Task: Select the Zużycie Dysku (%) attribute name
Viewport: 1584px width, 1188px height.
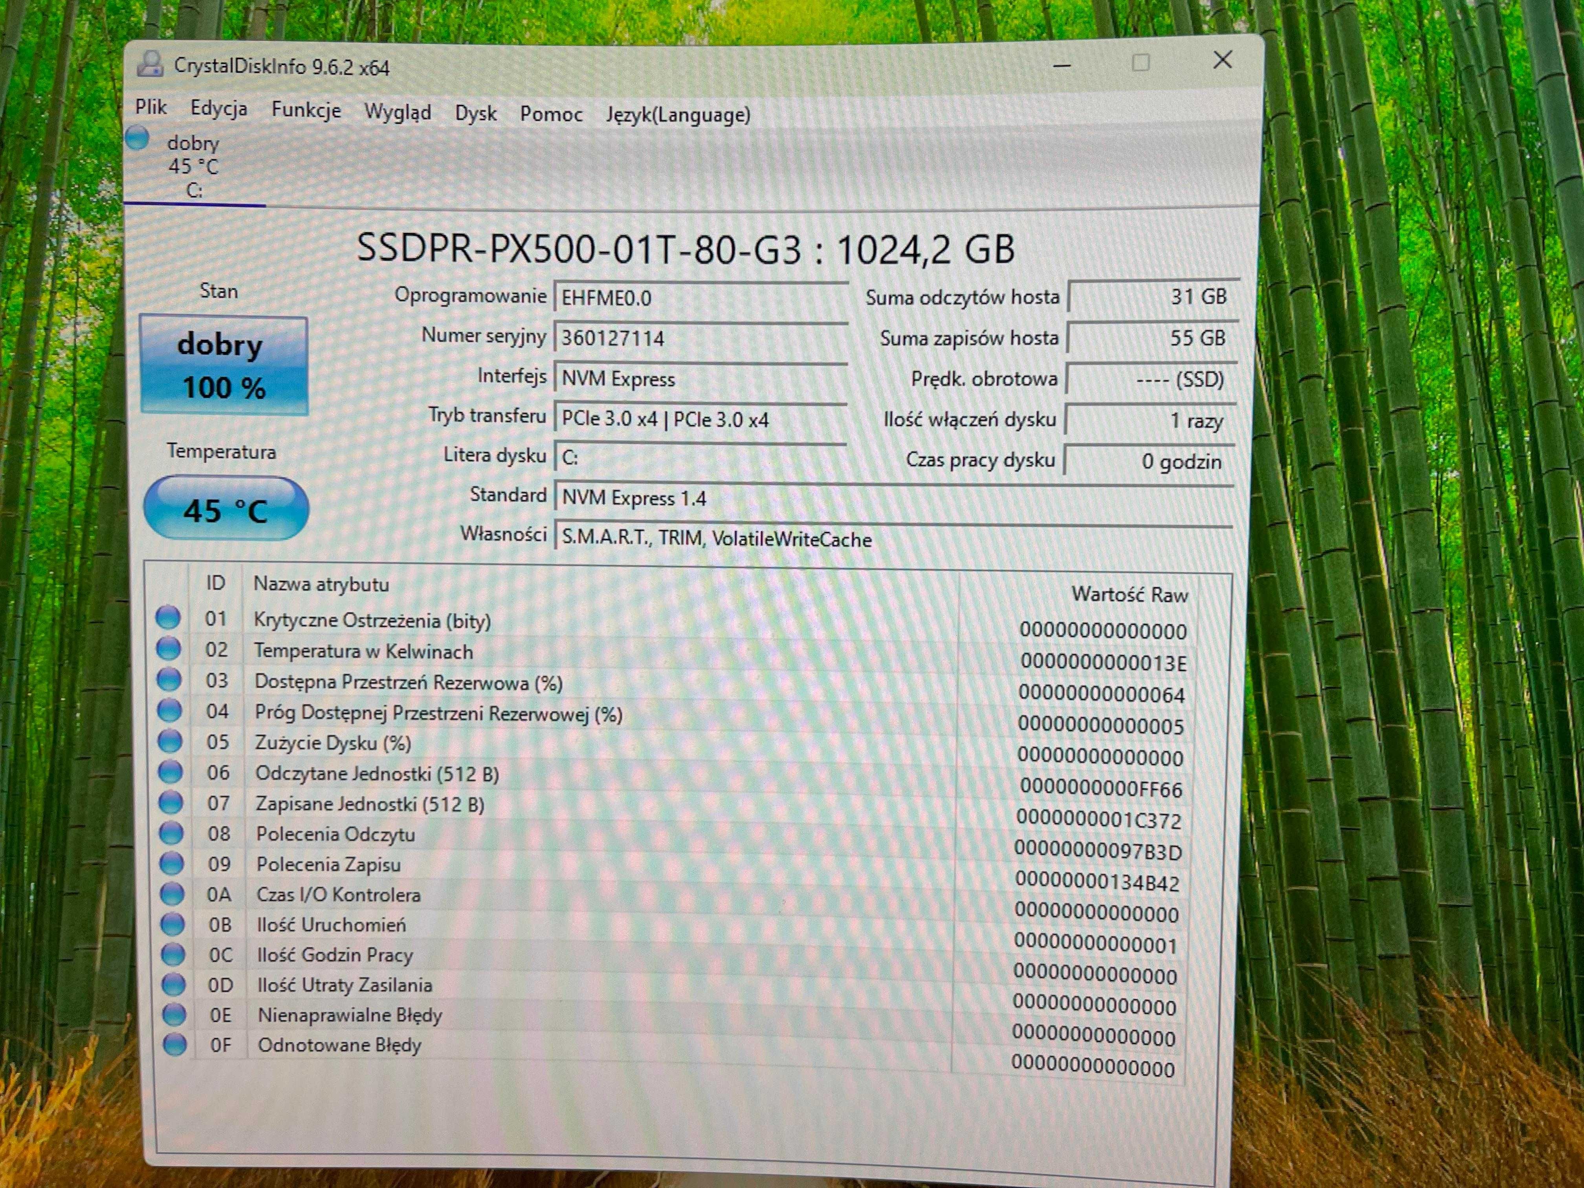Action: click(x=333, y=743)
